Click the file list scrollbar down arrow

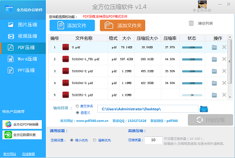point(230,97)
